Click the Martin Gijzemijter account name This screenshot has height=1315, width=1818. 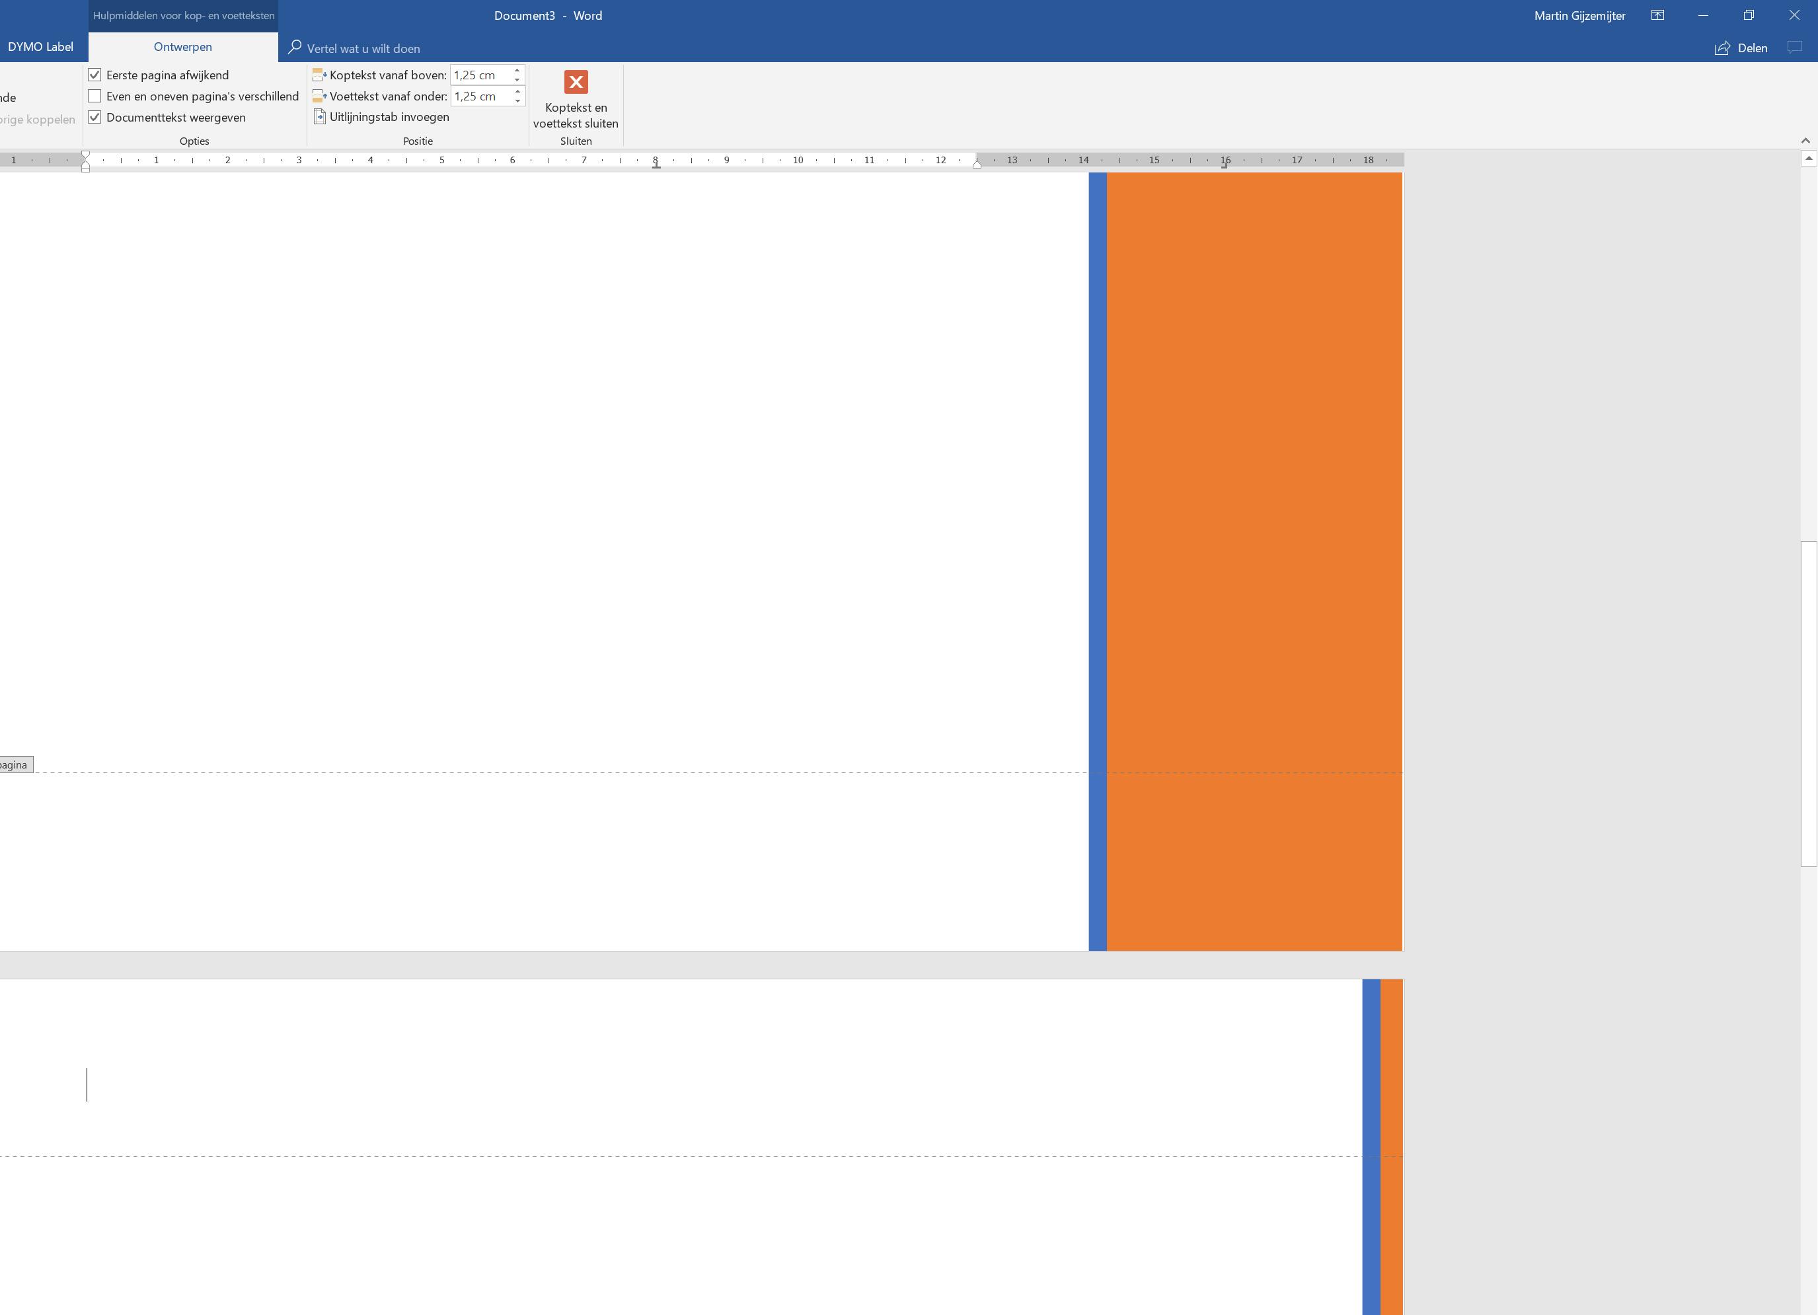[1579, 15]
